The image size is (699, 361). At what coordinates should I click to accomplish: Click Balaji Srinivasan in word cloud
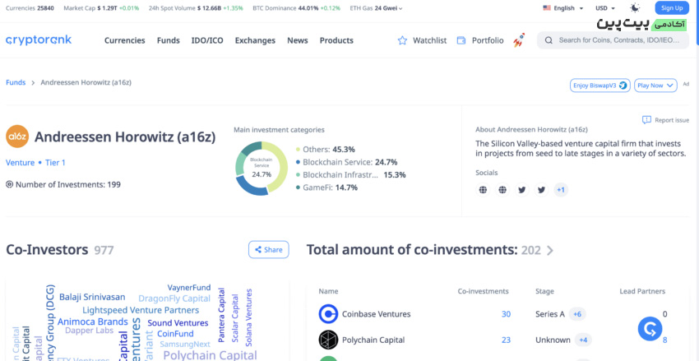point(92,297)
